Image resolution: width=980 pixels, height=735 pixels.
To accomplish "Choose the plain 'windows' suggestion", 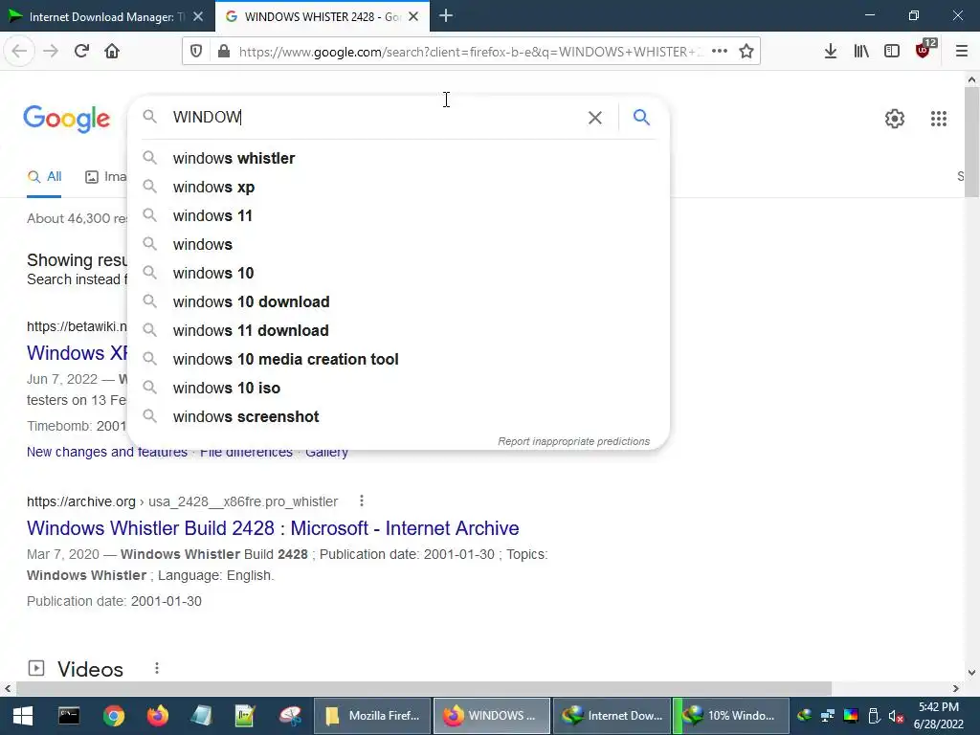I will (x=398, y=244).
